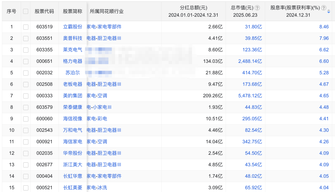Open 长虹华意 stock link
The image size is (335, 192).
tap(73, 176)
